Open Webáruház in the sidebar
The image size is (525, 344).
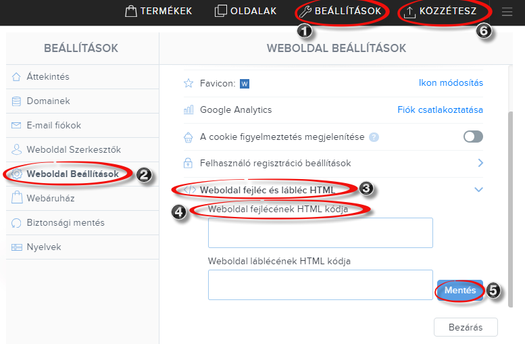82,198
